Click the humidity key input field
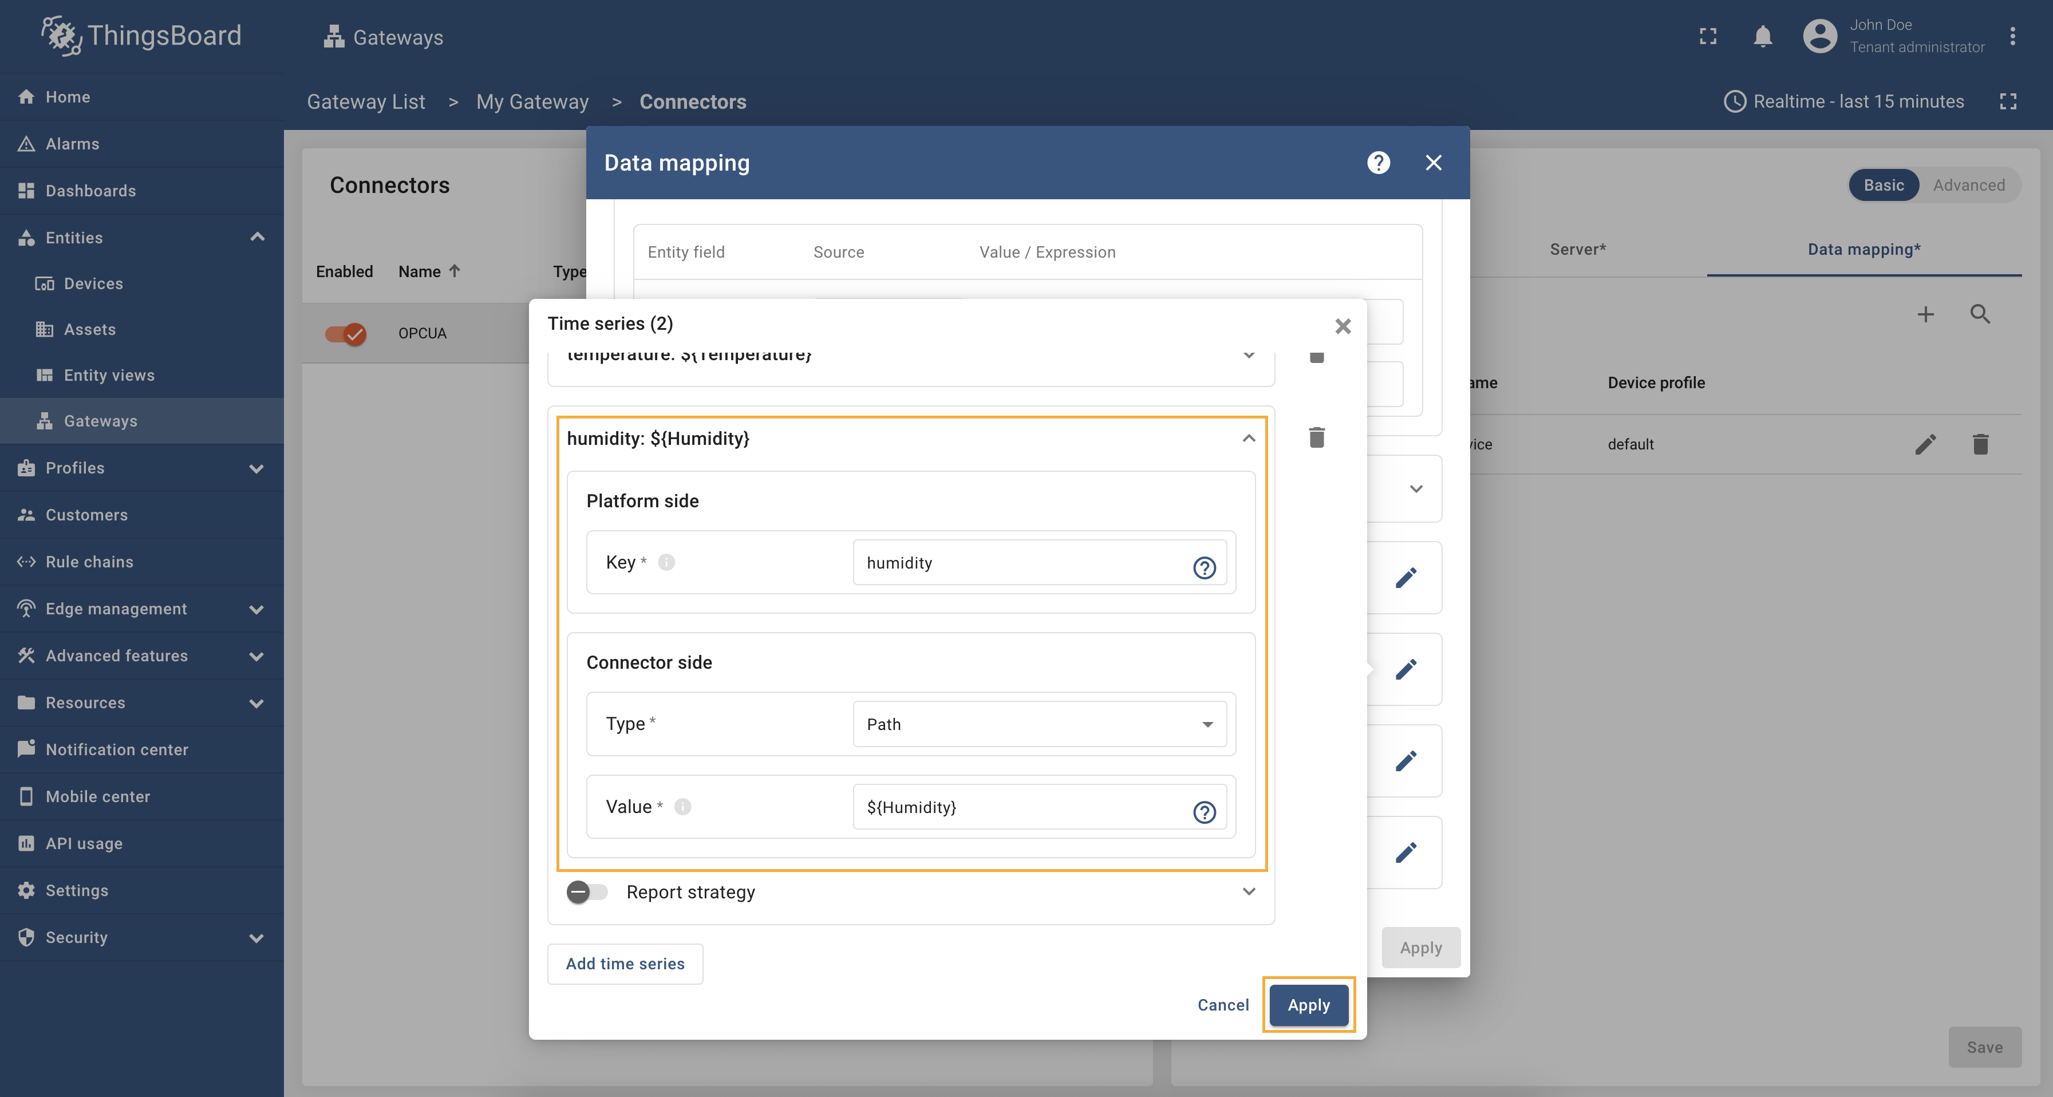Screen dimensions: 2053x1097 coord(1020,563)
